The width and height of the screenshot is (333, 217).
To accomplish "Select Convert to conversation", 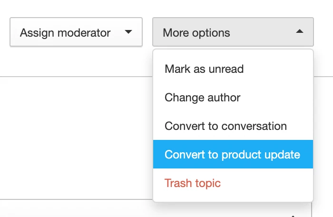I will pos(233,126).
